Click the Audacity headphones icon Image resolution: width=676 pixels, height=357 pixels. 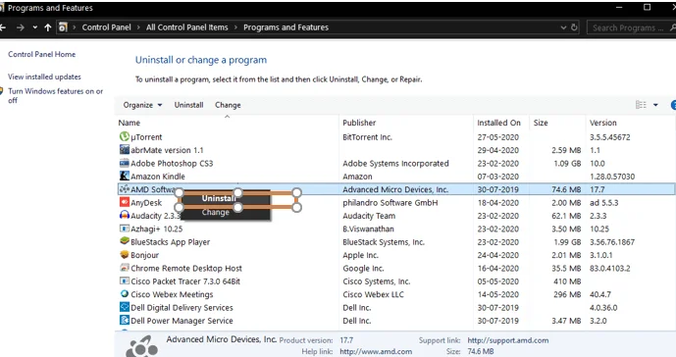[x=125, y=215]
